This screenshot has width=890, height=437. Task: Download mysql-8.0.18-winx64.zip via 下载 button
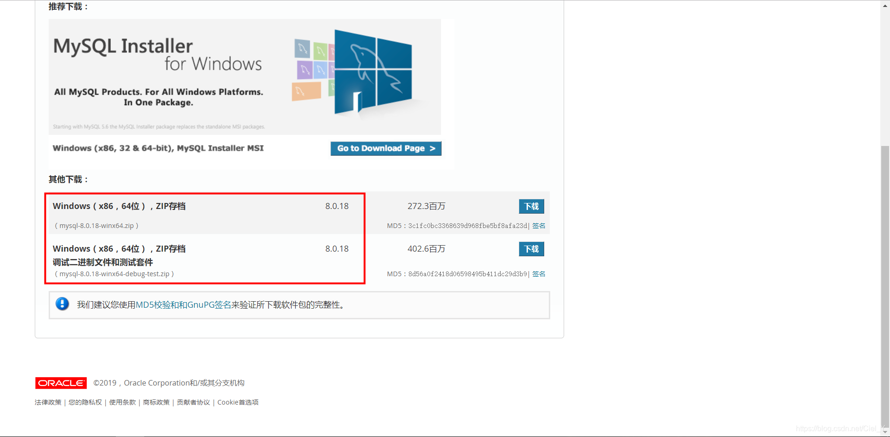click(531, 206)
